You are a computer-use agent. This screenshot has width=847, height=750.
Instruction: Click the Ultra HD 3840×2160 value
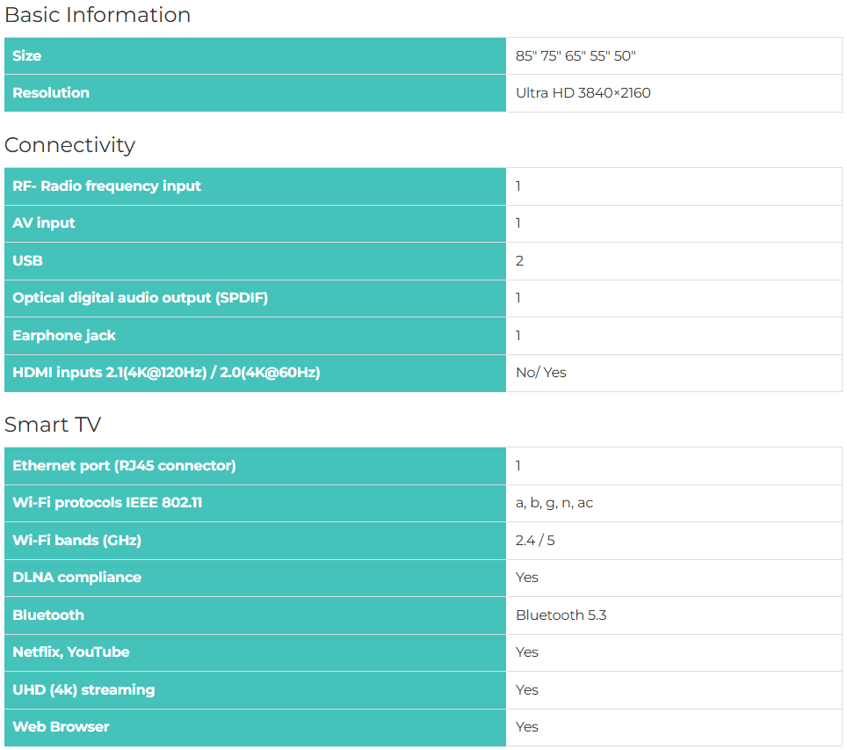point(583,92)
